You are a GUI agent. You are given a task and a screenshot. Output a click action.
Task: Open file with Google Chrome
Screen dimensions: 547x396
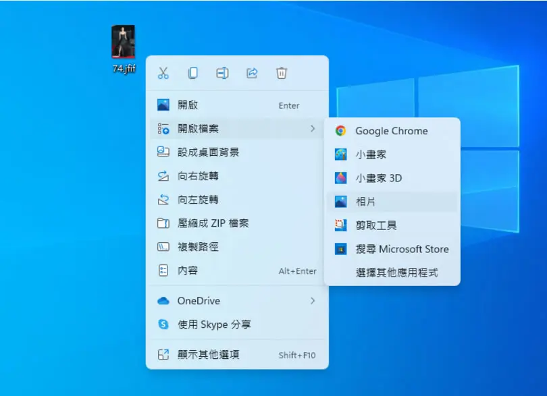pos(392,131)
